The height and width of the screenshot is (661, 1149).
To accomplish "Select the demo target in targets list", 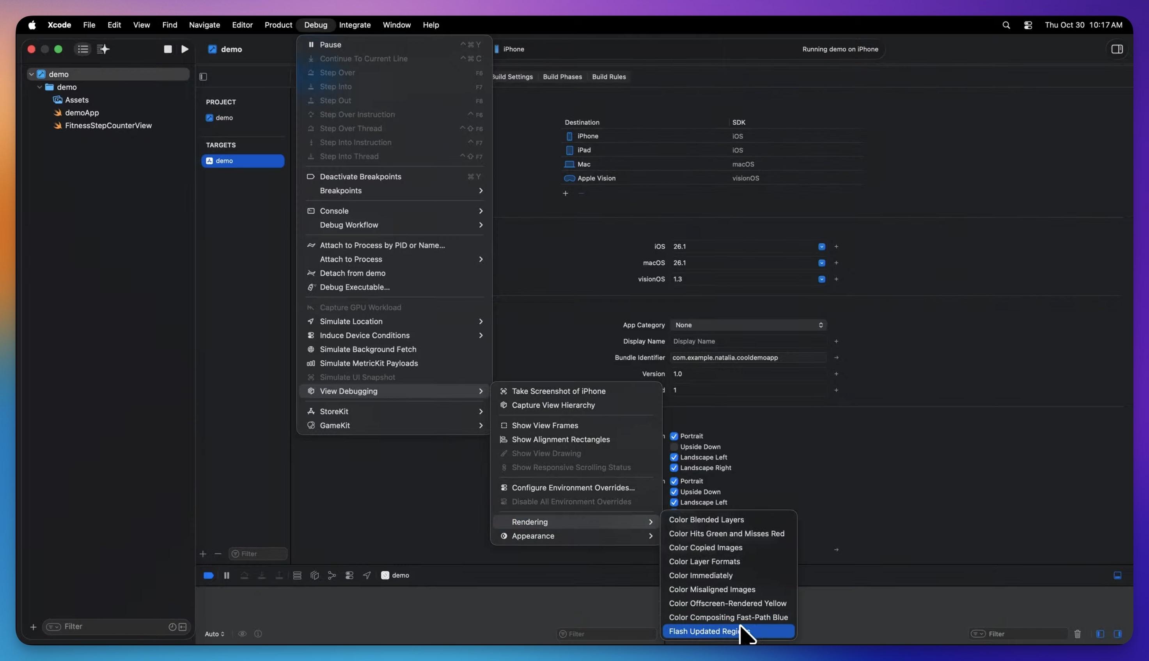I will click(243, 161).
